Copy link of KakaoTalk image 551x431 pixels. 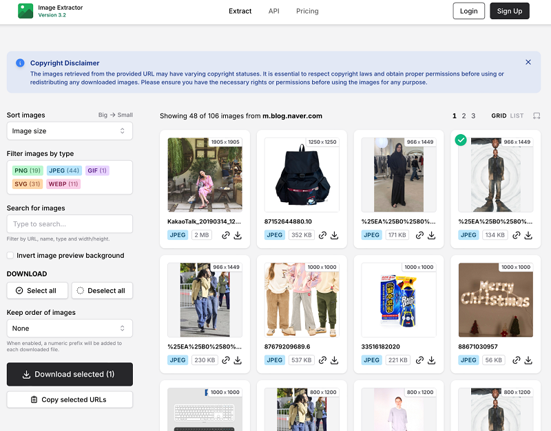tap(225, 235)
